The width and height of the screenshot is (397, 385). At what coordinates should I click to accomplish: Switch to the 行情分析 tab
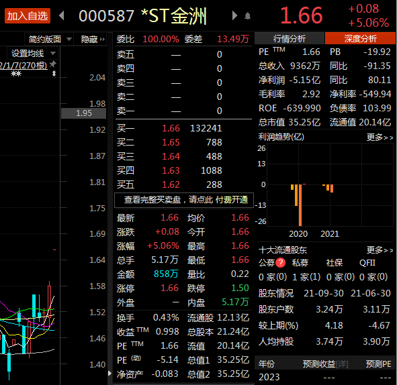pyautogui.click(x=289, y=39)
